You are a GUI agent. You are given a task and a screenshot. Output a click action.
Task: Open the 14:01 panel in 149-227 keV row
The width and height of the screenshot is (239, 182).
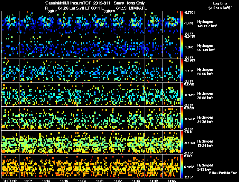pos(10,23)
